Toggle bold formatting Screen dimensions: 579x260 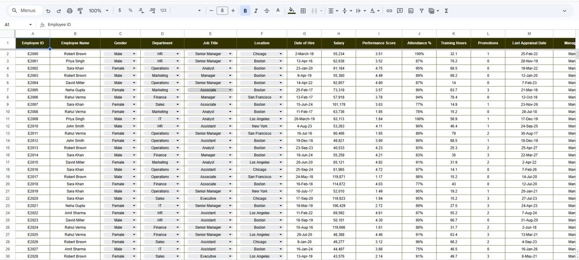245,10
